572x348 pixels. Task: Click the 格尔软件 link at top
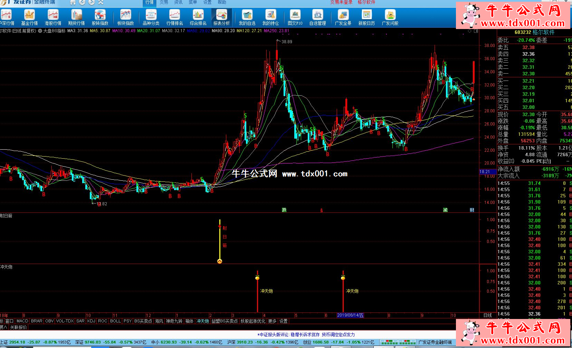click(366, 2)
